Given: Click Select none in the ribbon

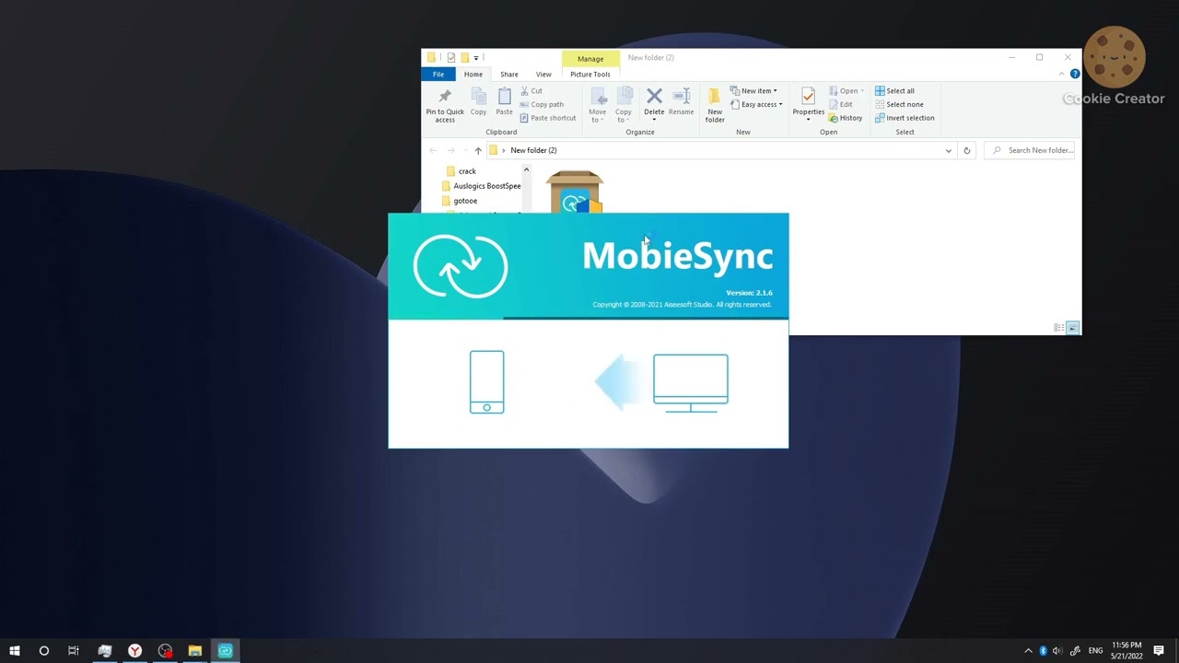Looking at the screenshot, I should [899, 104].
